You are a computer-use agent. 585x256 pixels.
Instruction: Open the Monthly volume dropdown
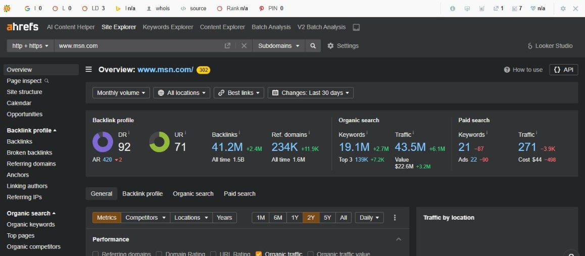121,93
